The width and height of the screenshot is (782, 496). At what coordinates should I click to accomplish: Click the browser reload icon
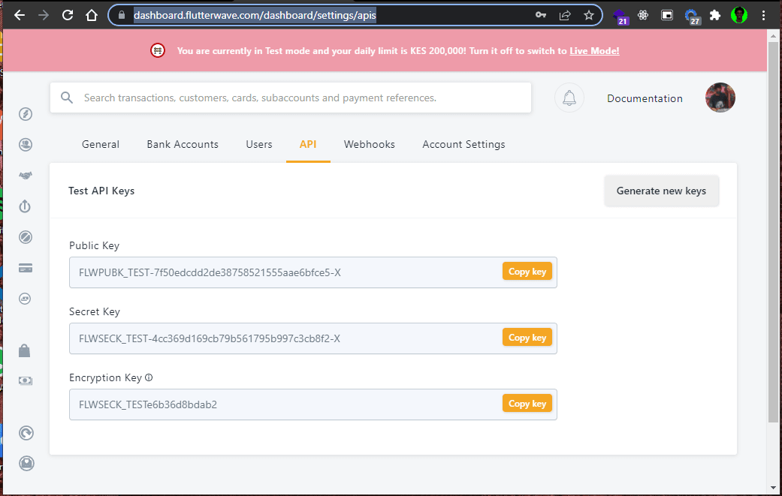(68, 15)
